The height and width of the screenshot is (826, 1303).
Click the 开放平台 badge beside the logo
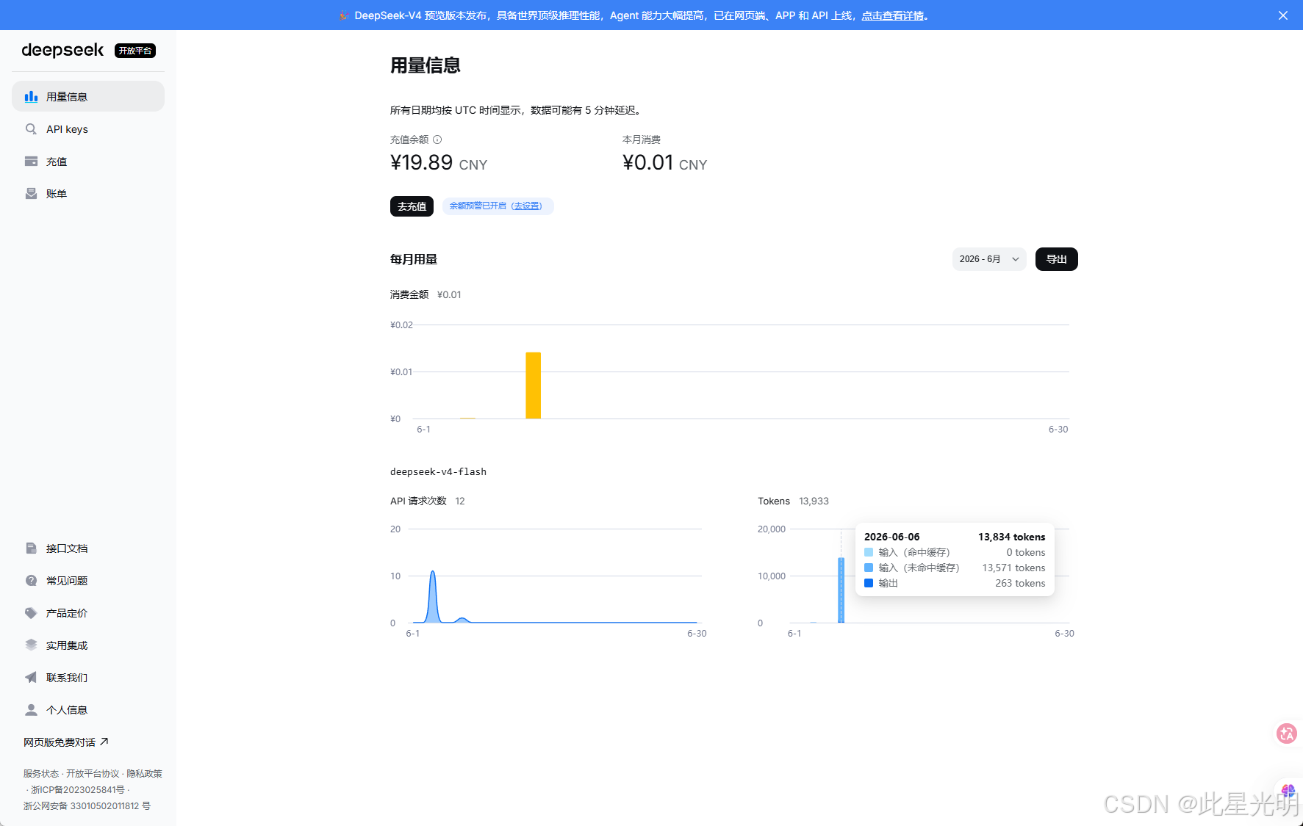(135, 51)
